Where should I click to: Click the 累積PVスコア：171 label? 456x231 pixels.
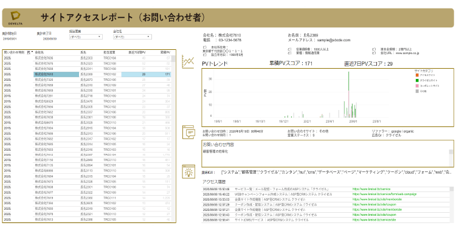click(x=291, y=63)
